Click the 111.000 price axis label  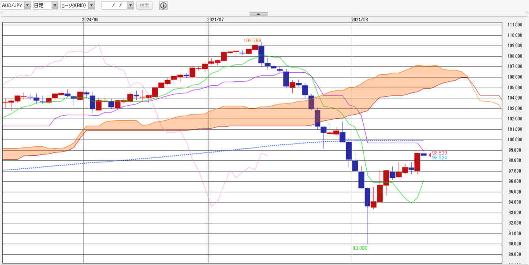pyautogui.click(x=515, y=25)
